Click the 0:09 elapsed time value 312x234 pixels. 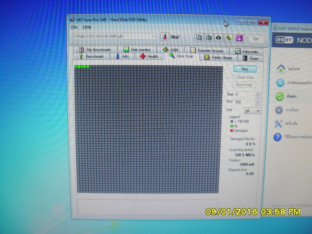tap(250, 174)
